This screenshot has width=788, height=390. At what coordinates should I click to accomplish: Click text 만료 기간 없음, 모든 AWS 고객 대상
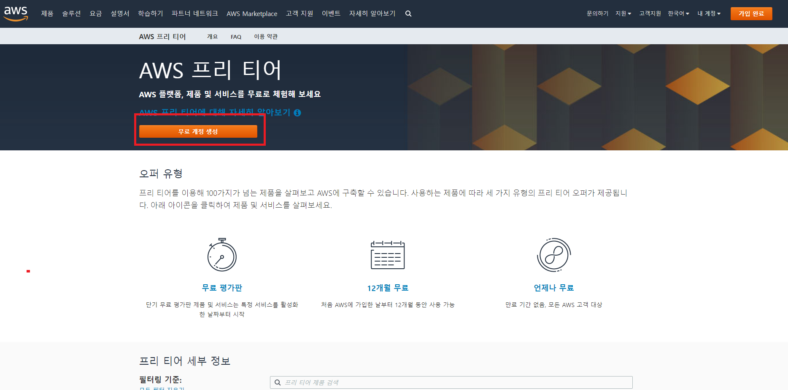(x=554, y=305)
